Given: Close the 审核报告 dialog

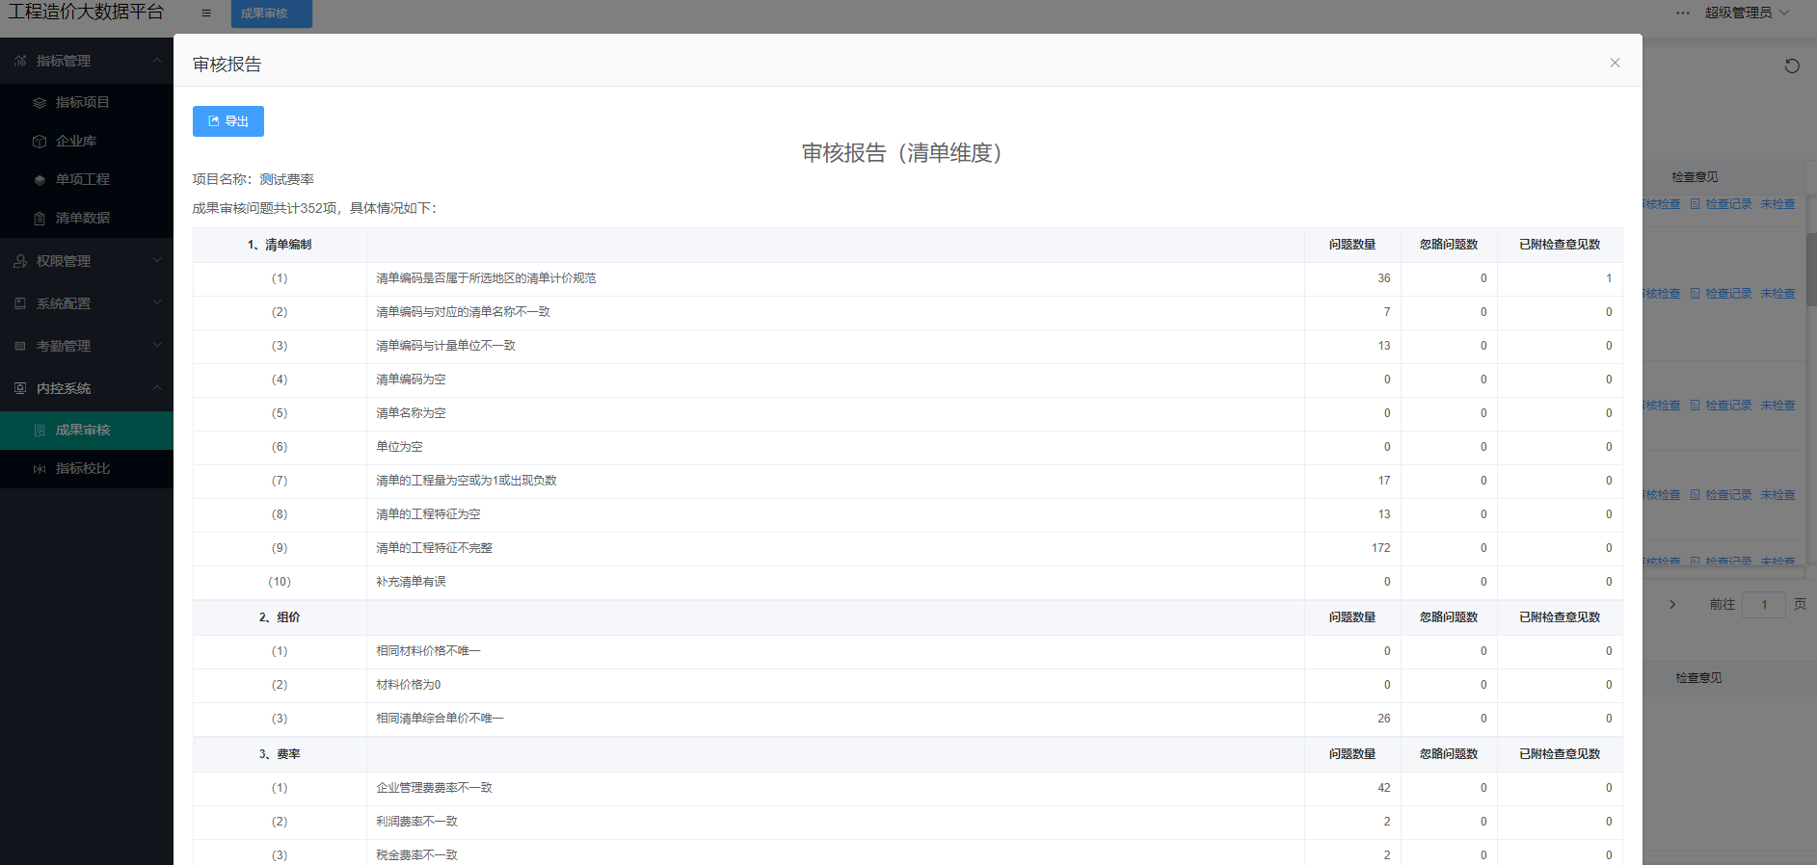Looking at the screenshot, I should tap(1615, 63).
